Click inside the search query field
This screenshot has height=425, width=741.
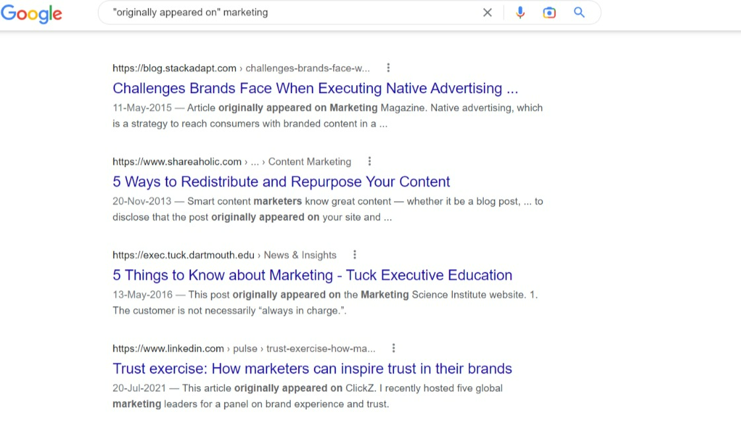pyautogui.click(x=291, y=13)
